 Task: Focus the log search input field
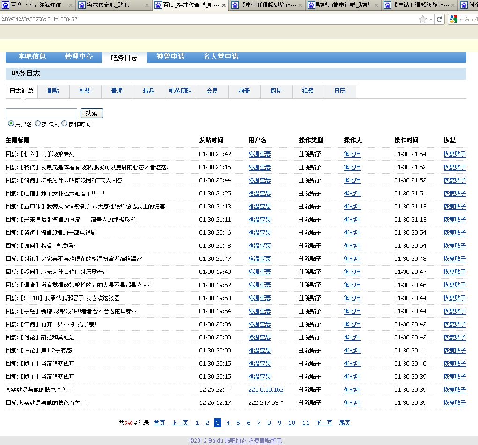[x=42, y=113]
